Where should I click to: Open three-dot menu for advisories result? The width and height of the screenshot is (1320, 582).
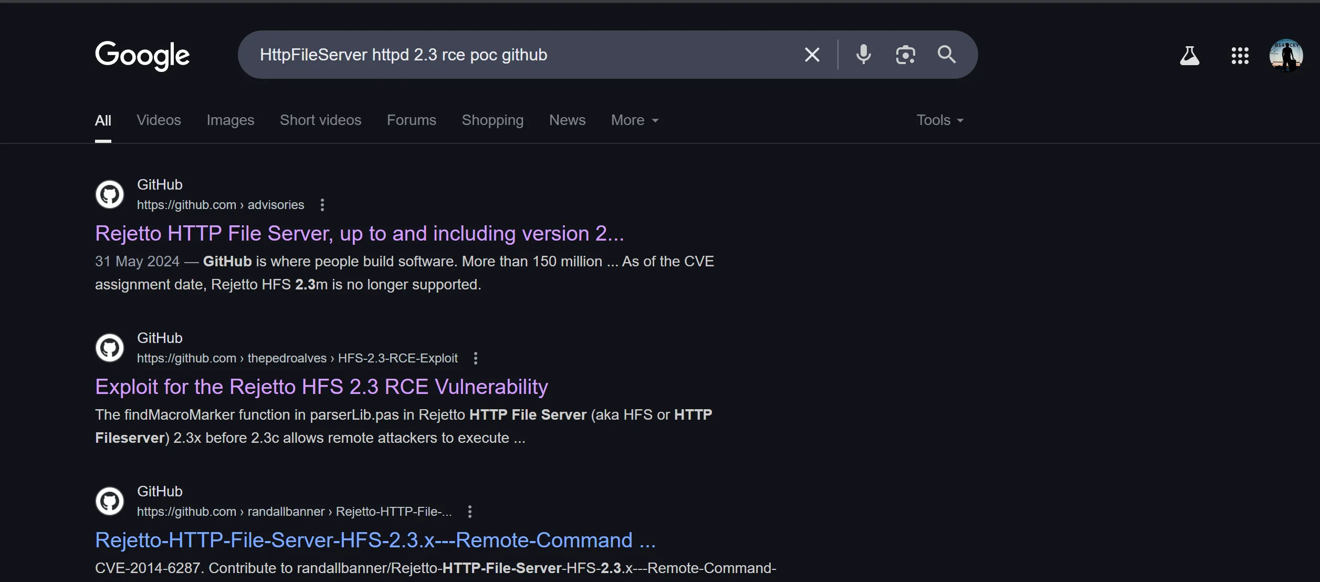coord(322,205)
